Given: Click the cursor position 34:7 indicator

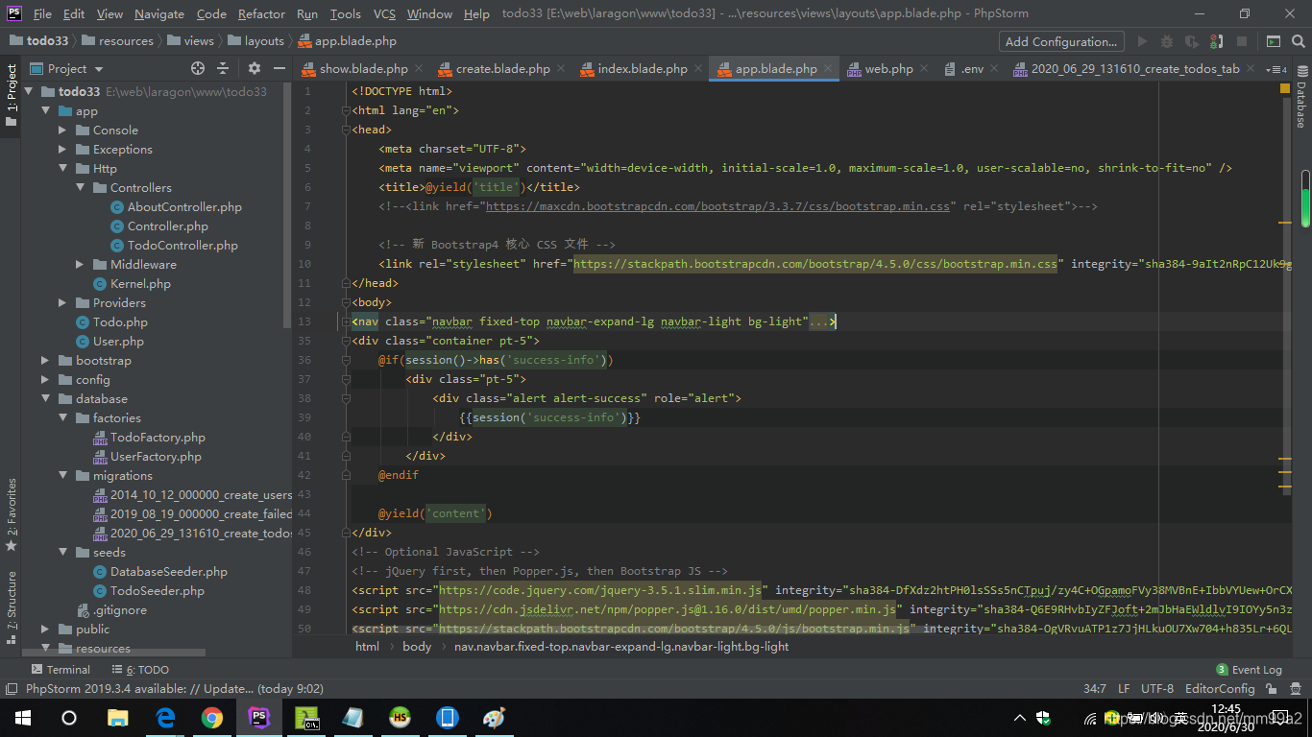Looking at the screenshot, I should (x=1095, y=689).
